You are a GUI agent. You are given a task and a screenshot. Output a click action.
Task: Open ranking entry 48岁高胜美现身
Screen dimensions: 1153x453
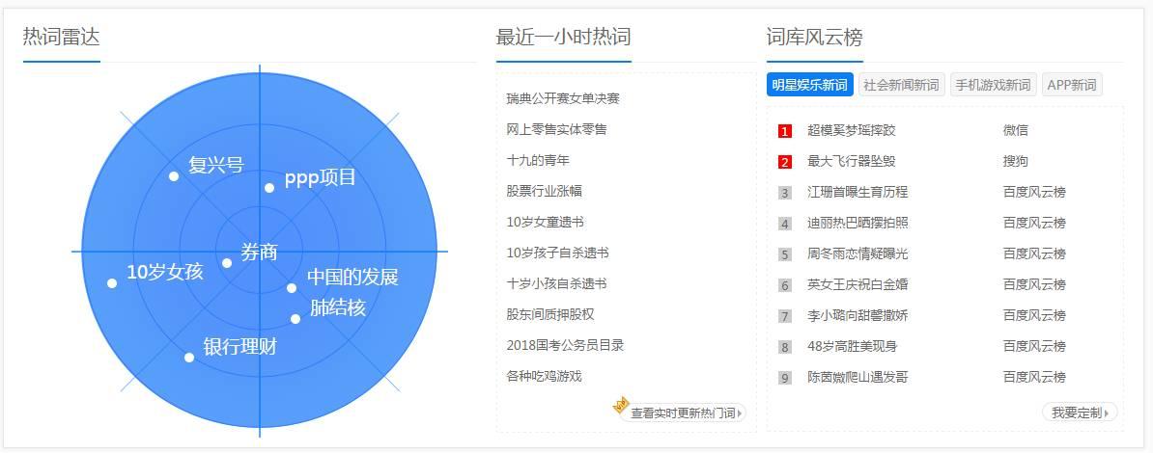(853, 347)
